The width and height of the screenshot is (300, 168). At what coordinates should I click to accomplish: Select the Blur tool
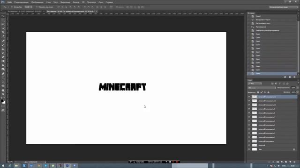pyautogui.click(x=3, y=65)
